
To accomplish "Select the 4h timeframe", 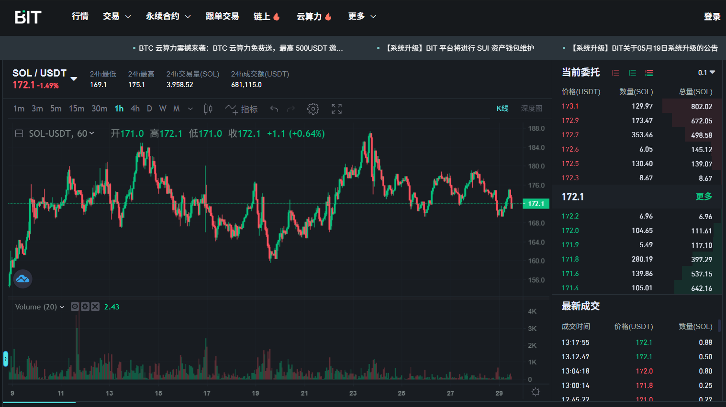I will pos(135,109).
